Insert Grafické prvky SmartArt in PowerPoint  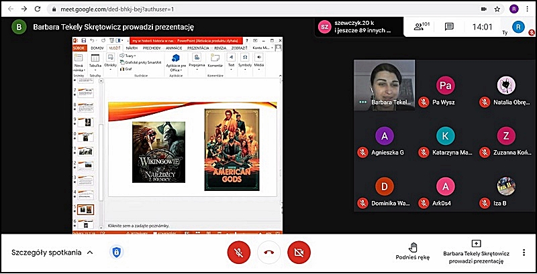140,62
